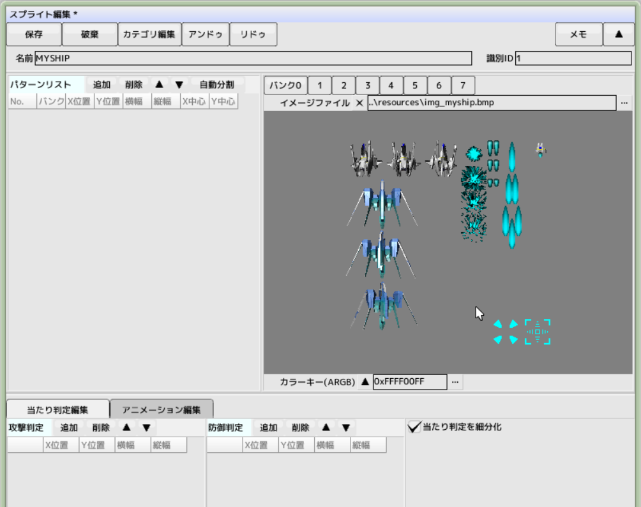This screenshot has width=641, height=507.
Task: Click the up triangle beside color key
Action: [365, 382]
